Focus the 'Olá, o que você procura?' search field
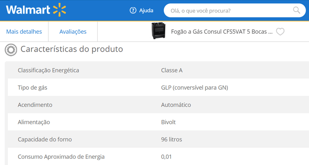Viewport: 309px width, 165px height. tap(235, 11)
